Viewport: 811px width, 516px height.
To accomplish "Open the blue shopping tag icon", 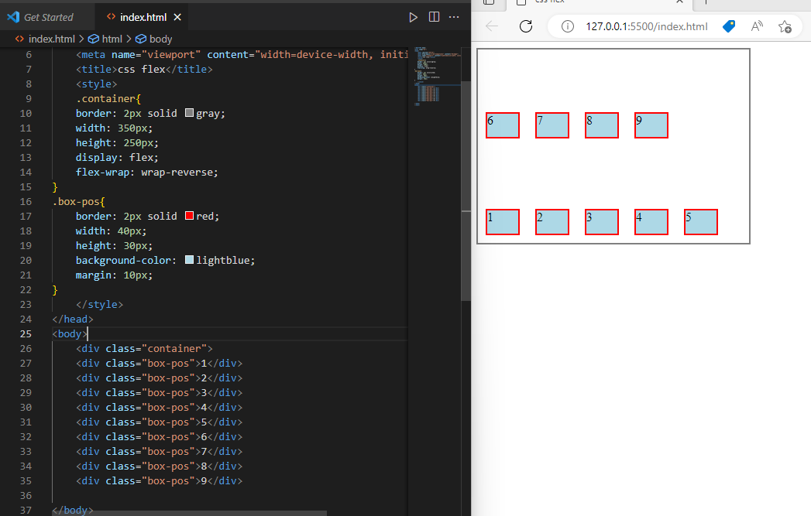I will click(729, 26).
